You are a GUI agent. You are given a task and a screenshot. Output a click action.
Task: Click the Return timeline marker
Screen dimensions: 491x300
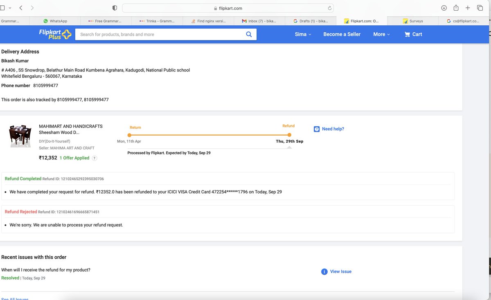click(x=129, y=135)
